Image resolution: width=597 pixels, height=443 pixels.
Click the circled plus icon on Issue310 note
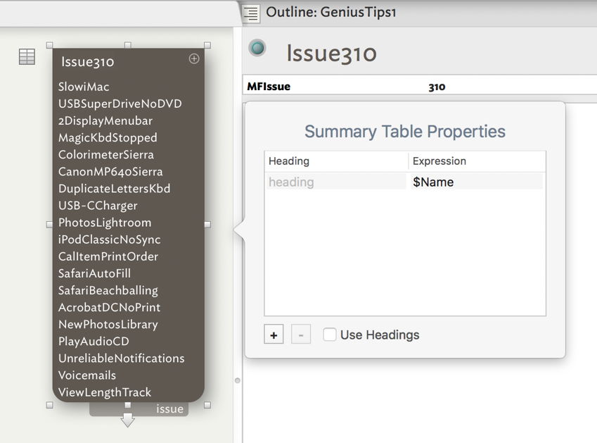coord(194,59)
